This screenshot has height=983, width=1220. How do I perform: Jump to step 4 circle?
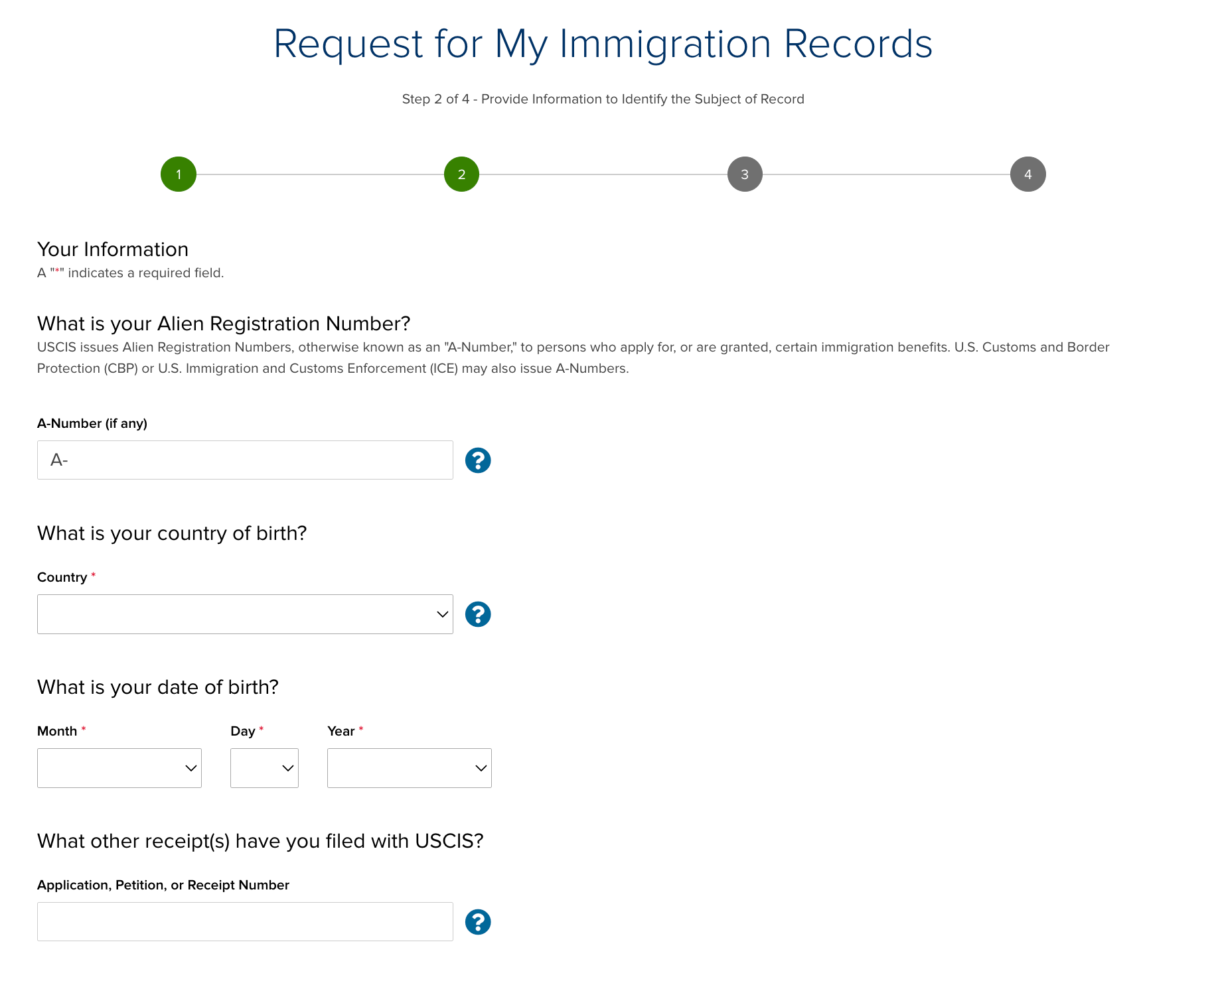coord(1028,174)
